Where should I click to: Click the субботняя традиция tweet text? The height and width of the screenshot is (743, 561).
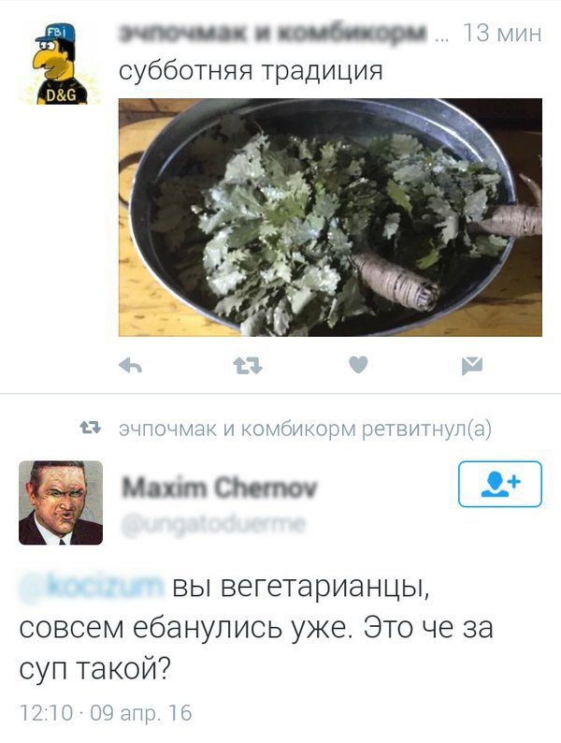point(251,71)
